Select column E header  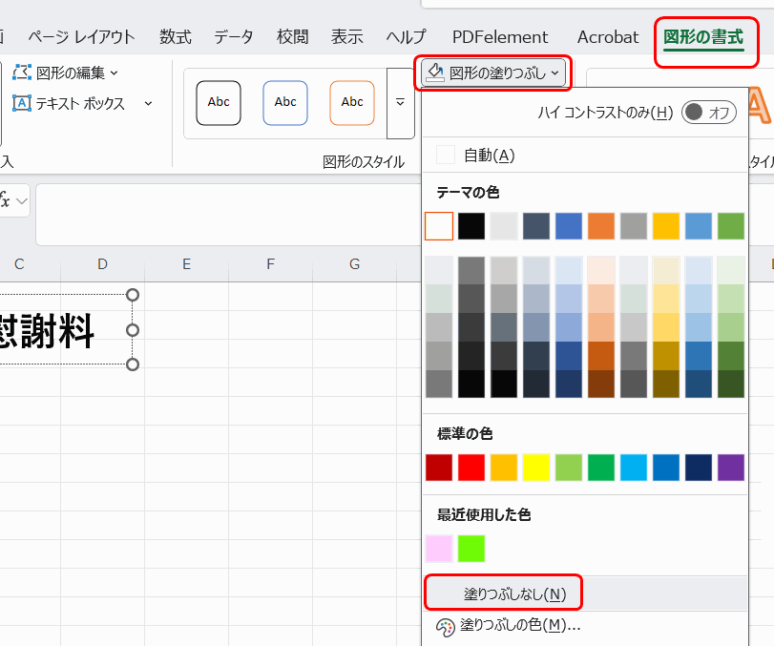point(187,264)
